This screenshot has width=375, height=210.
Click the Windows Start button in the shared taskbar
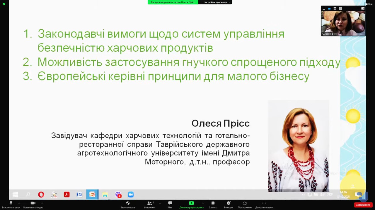pyautogui.click(x=15, y=195)
